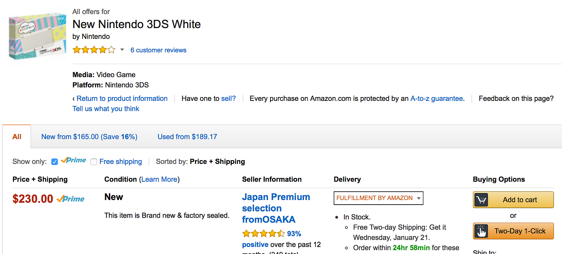Open 6 customer reviews link
The width and height of the screenshot is (562, 254).
click(x=158, y=50)
